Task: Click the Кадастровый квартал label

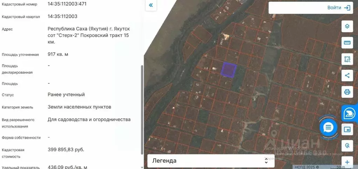Action: [21, 17]
